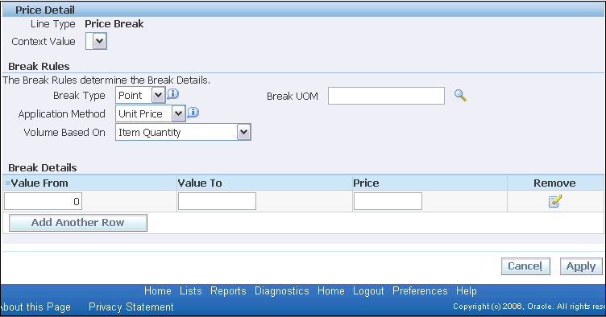The width and height of the screenshot is (606, 317).
Task: Open the Lists footer link
Action: 190,290
